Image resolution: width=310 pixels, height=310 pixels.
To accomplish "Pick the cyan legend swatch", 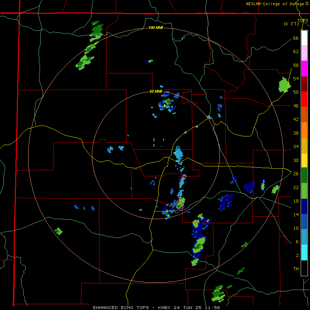I will [x=304, y=252].
